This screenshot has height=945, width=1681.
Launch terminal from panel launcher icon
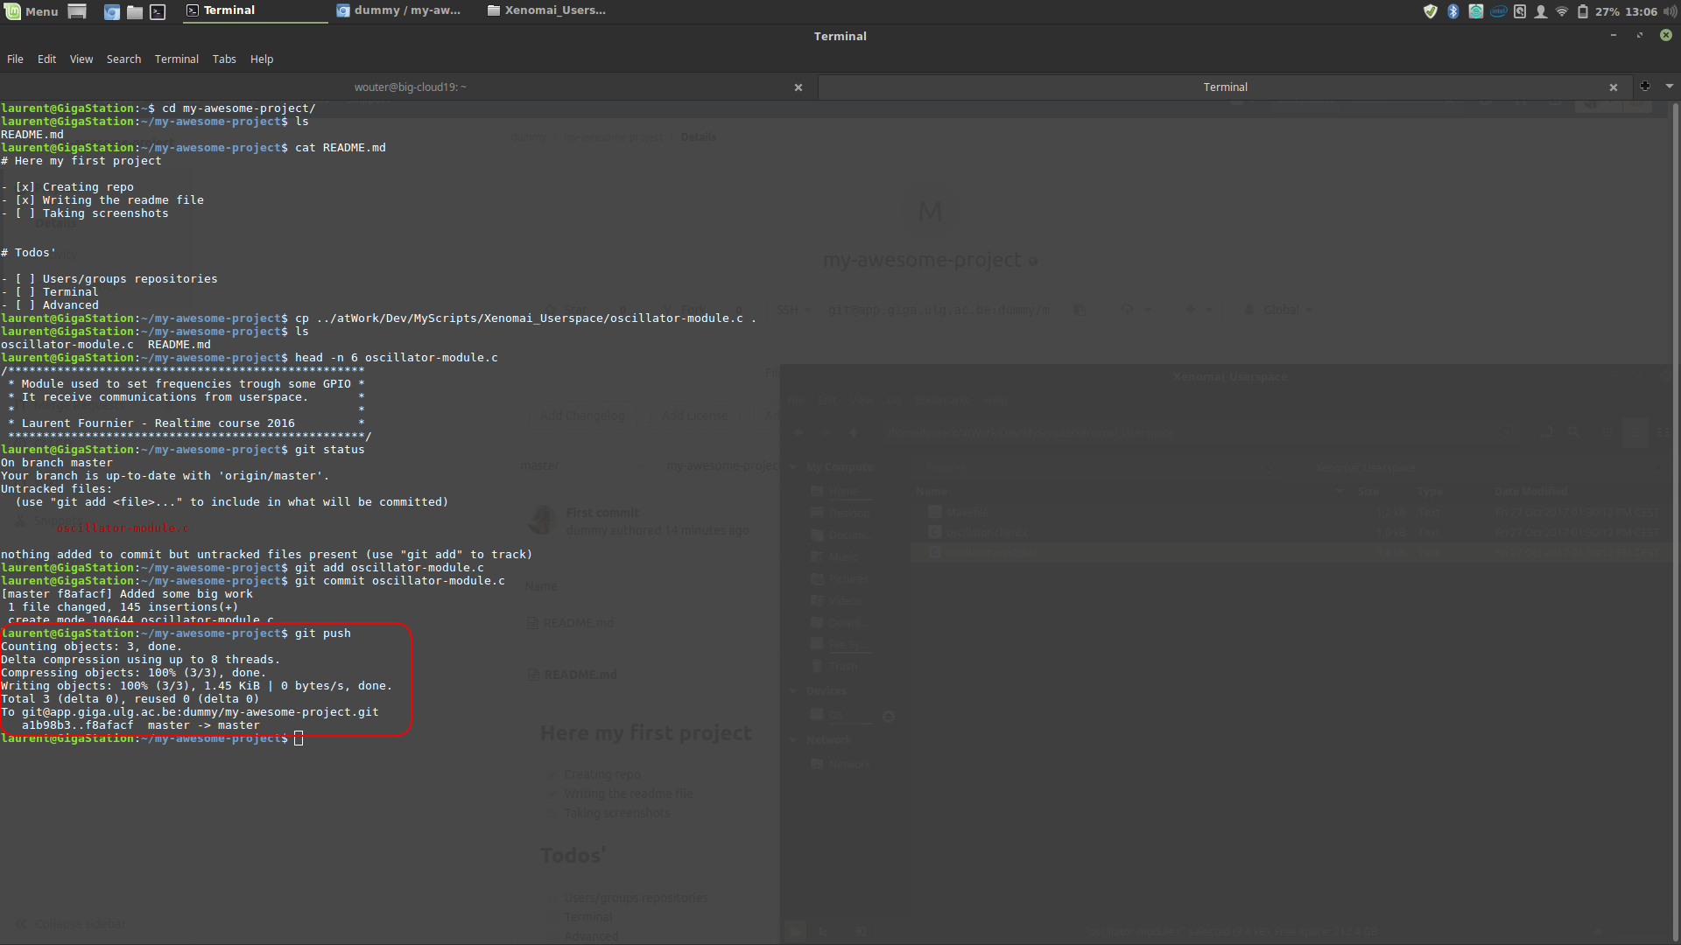tap(158, 11)
